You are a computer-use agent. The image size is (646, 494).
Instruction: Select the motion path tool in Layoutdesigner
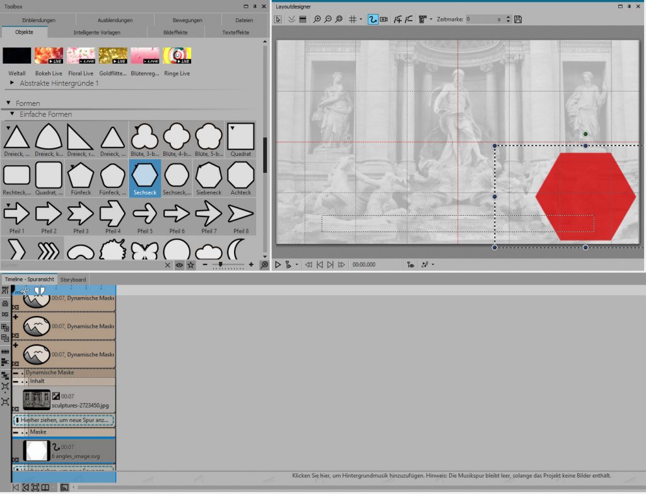click(x=372, y=20)
